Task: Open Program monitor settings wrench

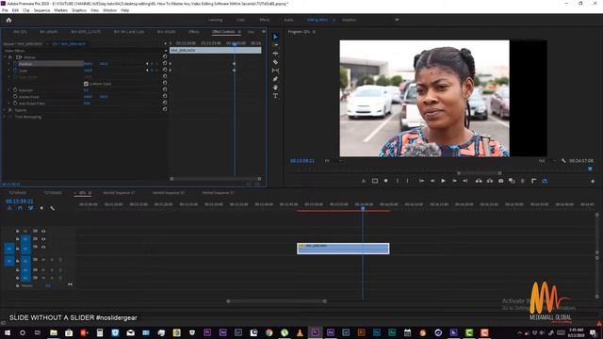Action: point(563,161)
